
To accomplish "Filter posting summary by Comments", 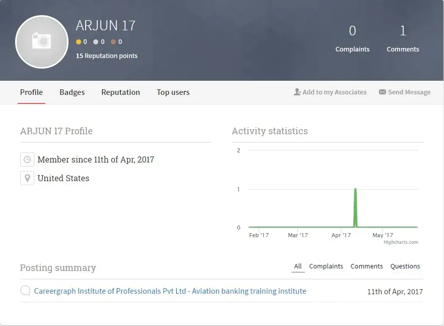I will (x=366, y=266).
